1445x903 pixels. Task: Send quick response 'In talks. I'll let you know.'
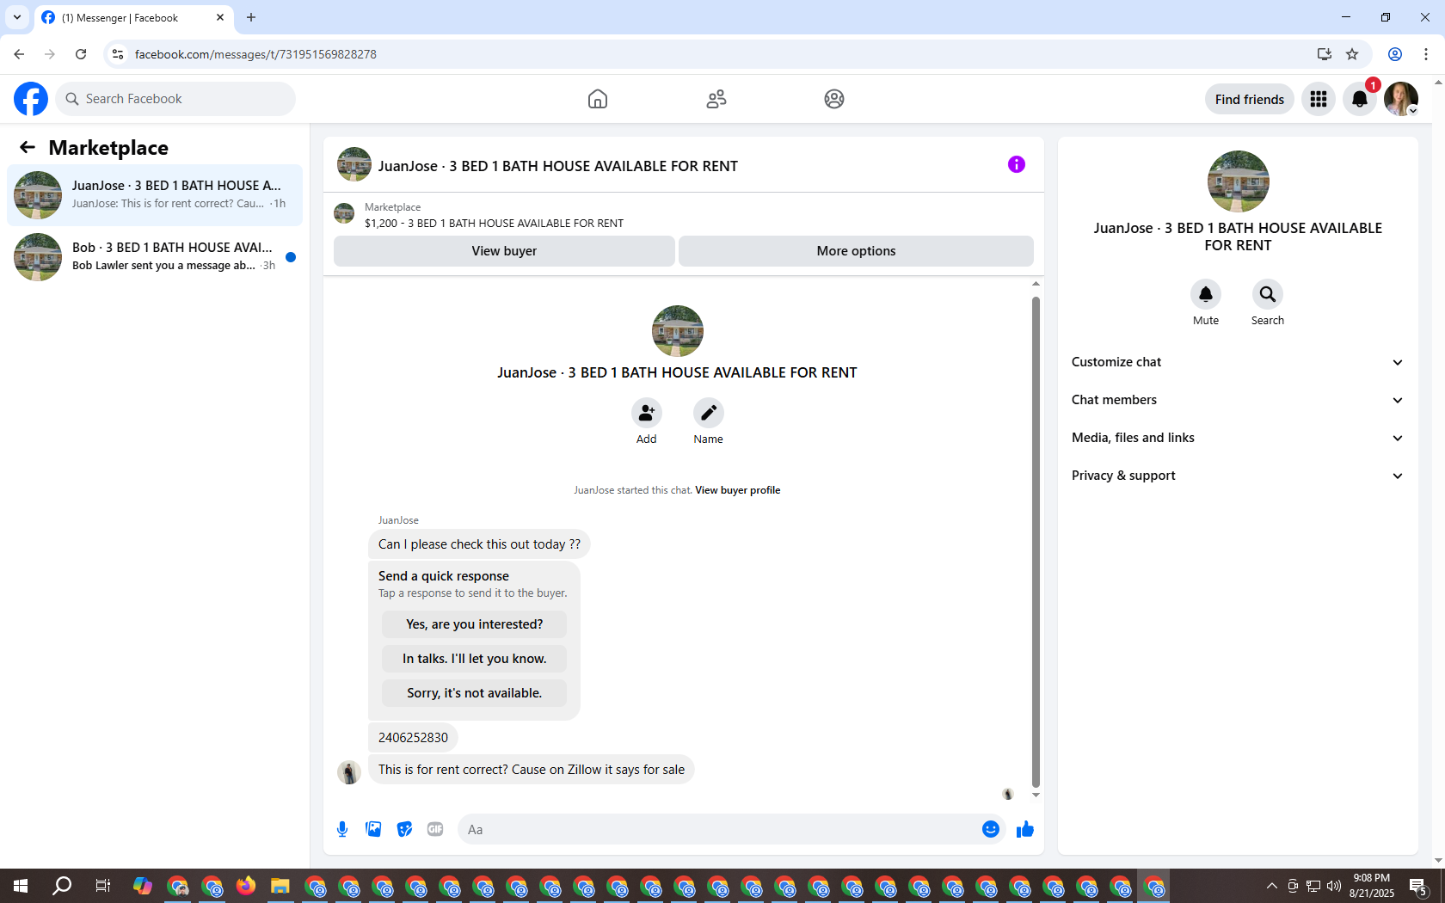click(475, 659)
